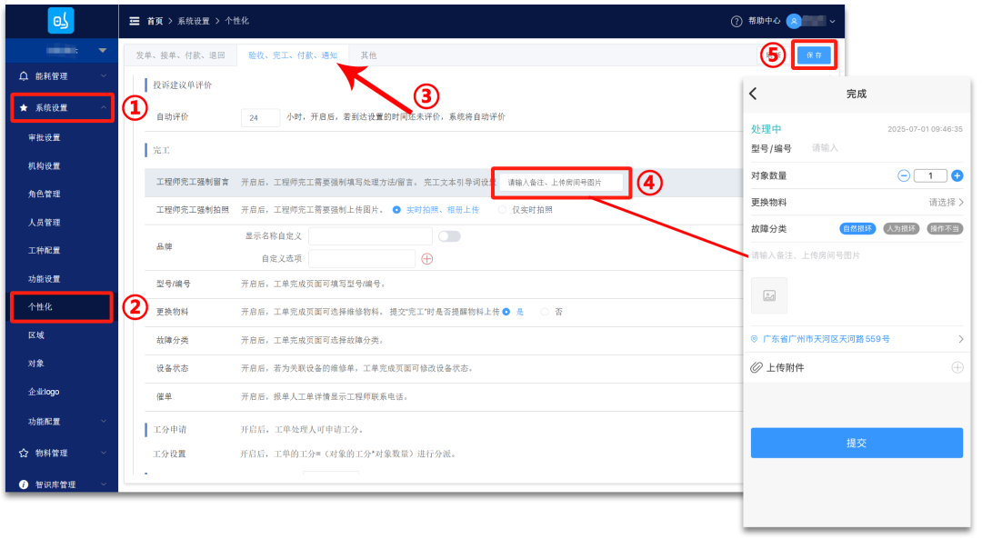Click the image upload placeholder thumbnail
Viewport: 982px width, 539px height.
(x=769, y=295)
